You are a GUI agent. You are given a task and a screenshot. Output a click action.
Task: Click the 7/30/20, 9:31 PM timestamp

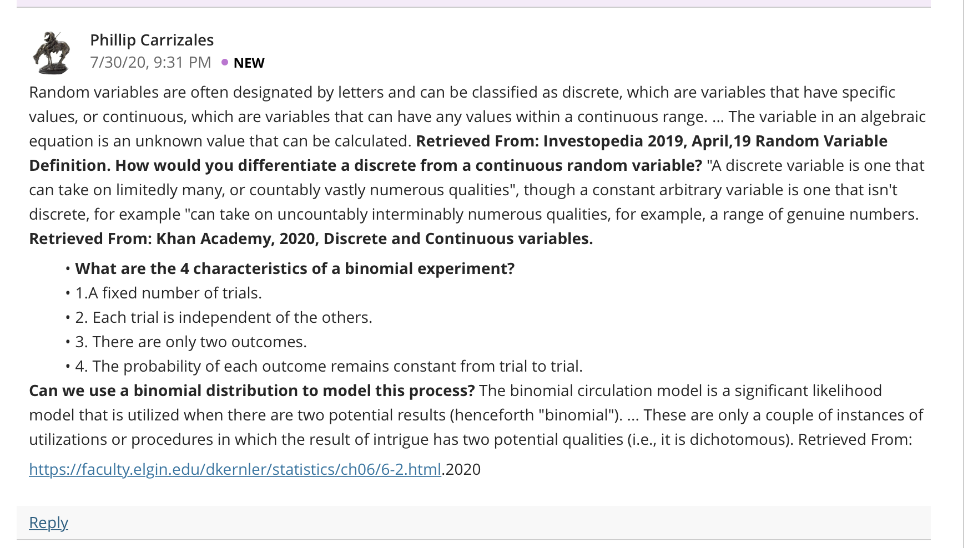(150, 62)
